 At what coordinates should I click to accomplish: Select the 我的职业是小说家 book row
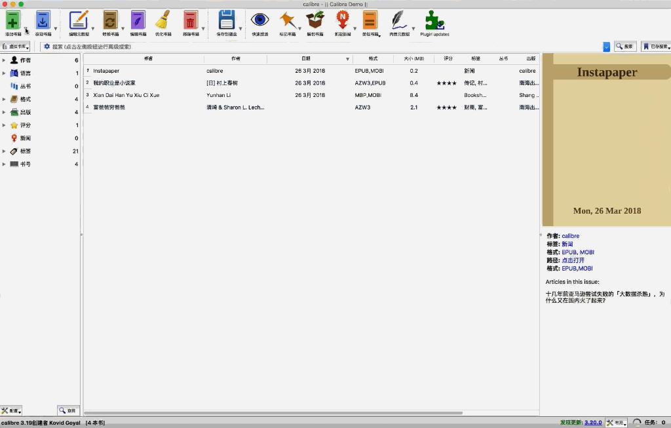(311, 83)
